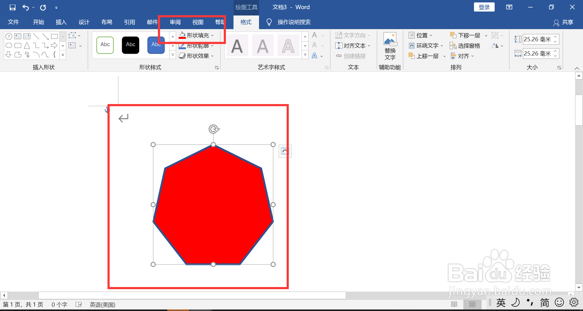583x311 pixels.
Task: Click the shape height input field
Action: click(537, 39)
